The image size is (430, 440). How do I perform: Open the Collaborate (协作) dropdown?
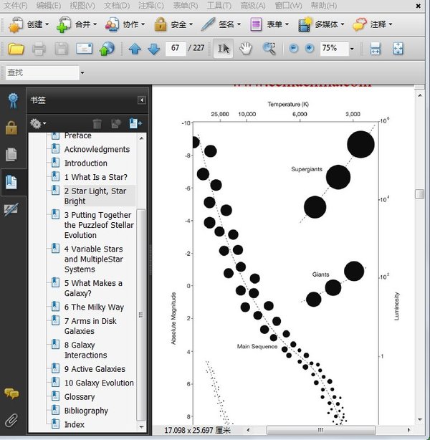[125, 24]
